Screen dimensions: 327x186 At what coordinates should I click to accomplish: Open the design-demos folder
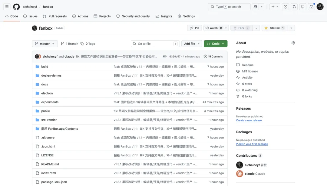coord(51,75)
